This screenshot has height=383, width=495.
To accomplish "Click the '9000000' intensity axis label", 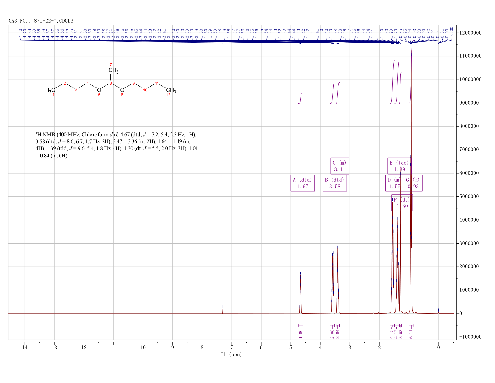I will point(469,103).
